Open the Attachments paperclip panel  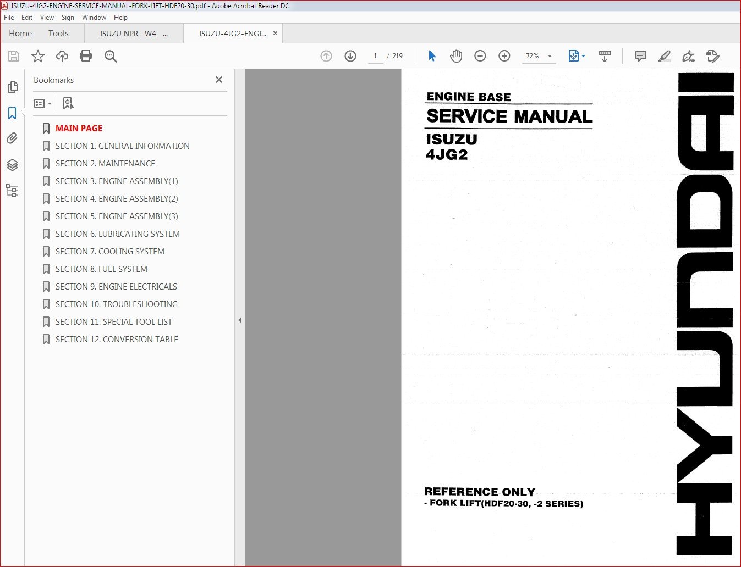(12, 138)
